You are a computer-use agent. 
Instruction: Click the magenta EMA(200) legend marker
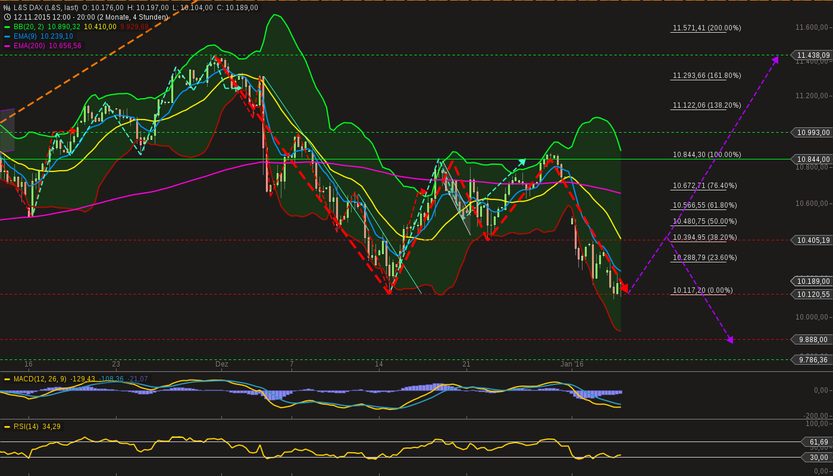tap(7, 46)
